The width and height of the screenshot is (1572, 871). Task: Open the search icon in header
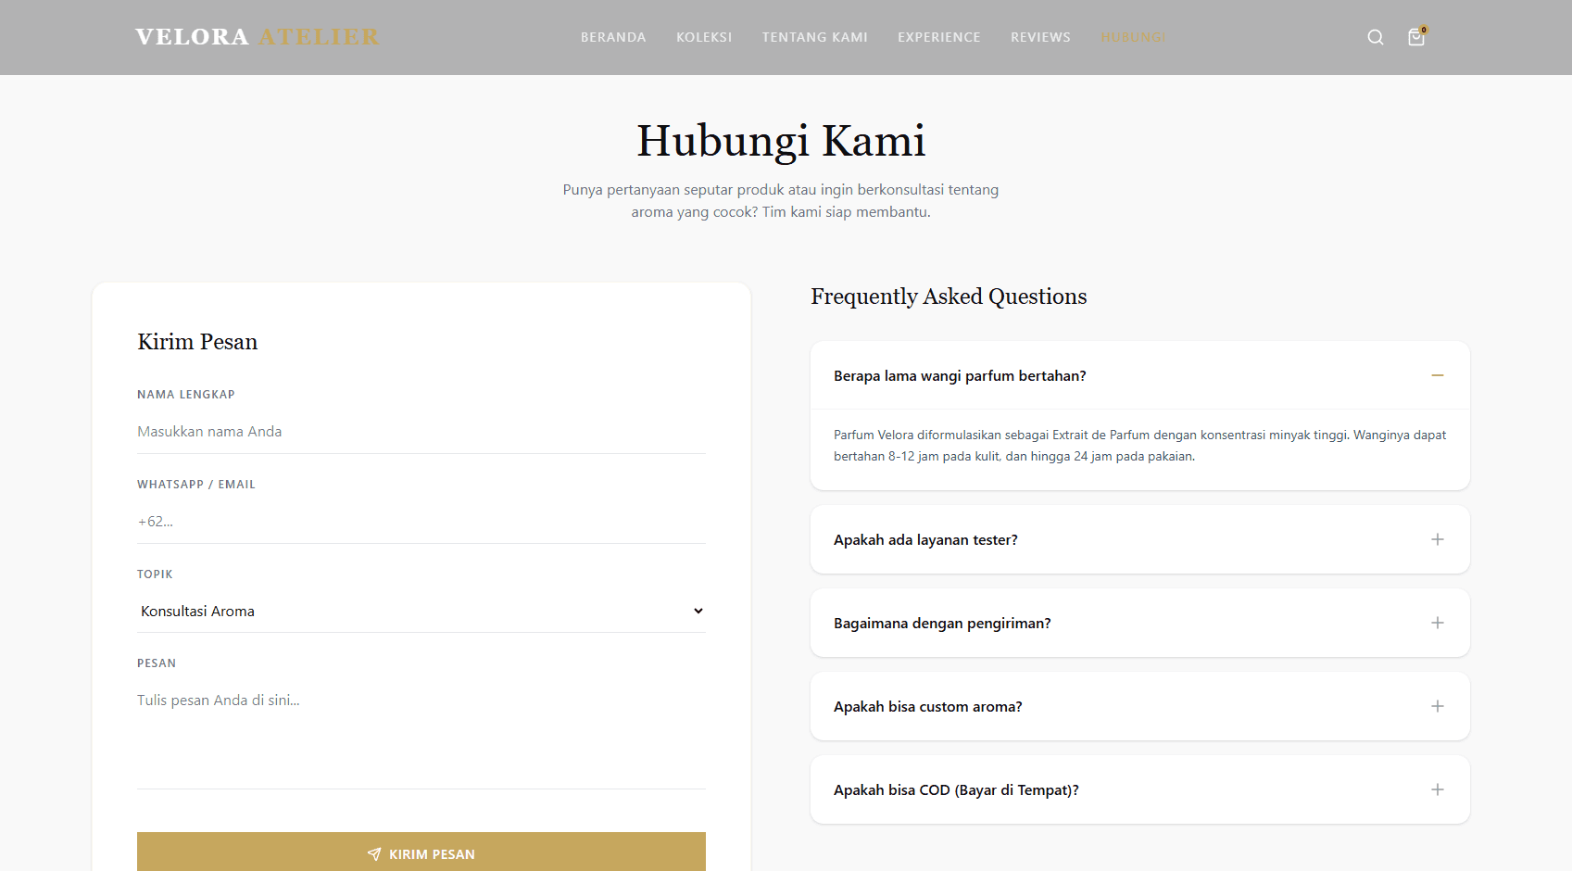(x=1376, y=37)
